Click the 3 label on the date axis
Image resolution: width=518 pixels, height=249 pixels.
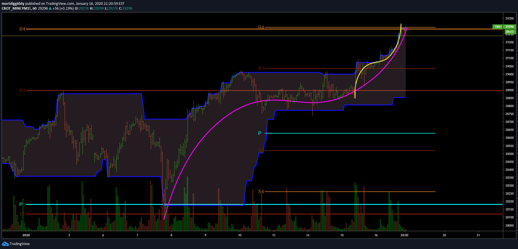pos(69,235)
